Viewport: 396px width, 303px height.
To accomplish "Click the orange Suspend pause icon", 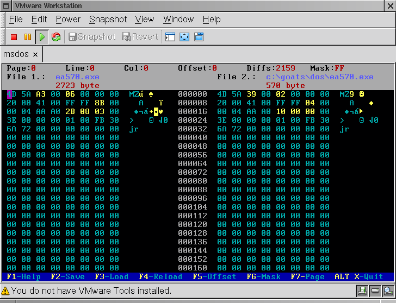I will tap(28, 37).
